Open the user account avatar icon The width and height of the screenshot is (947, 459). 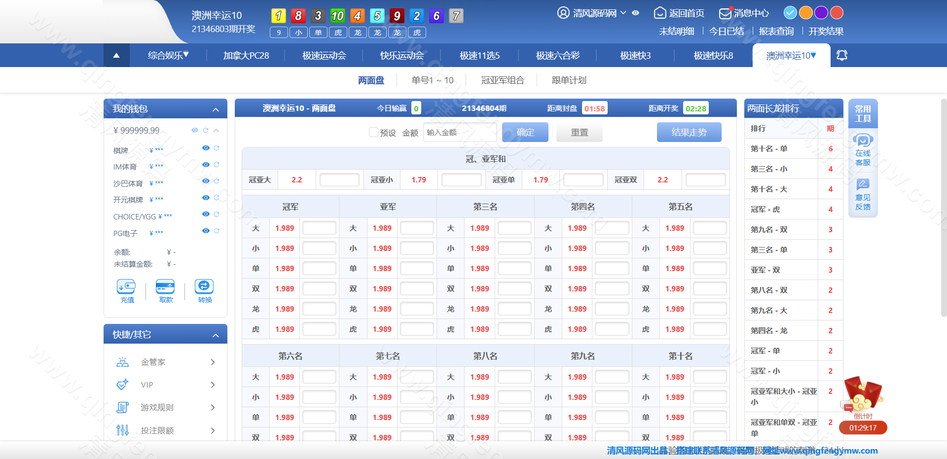pos(563,13)
